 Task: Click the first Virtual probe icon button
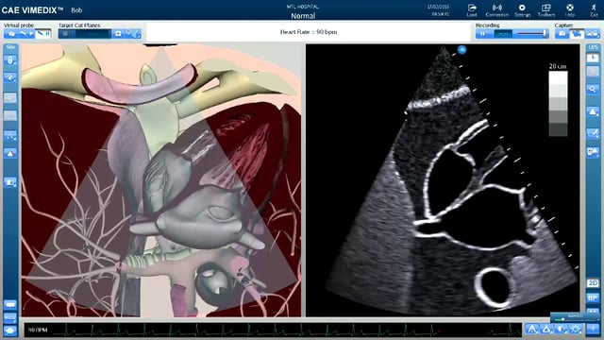pos(11,34)
